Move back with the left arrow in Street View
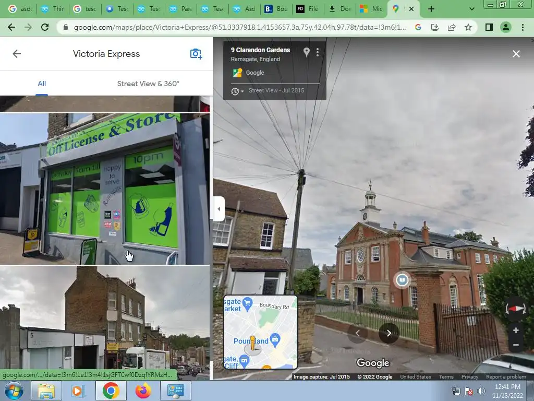 358,333
